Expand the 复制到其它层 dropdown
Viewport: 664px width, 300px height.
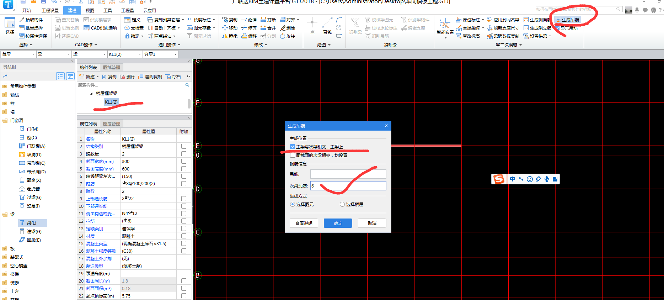point(183,20)
